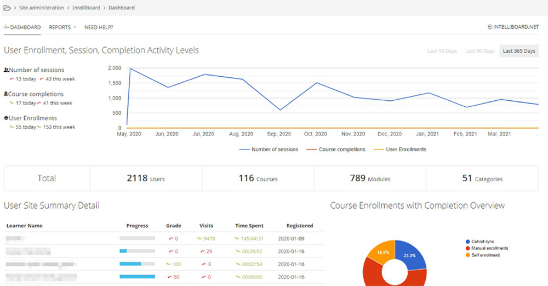Click the User Enrollments graduation cap icon

[6, 118]
